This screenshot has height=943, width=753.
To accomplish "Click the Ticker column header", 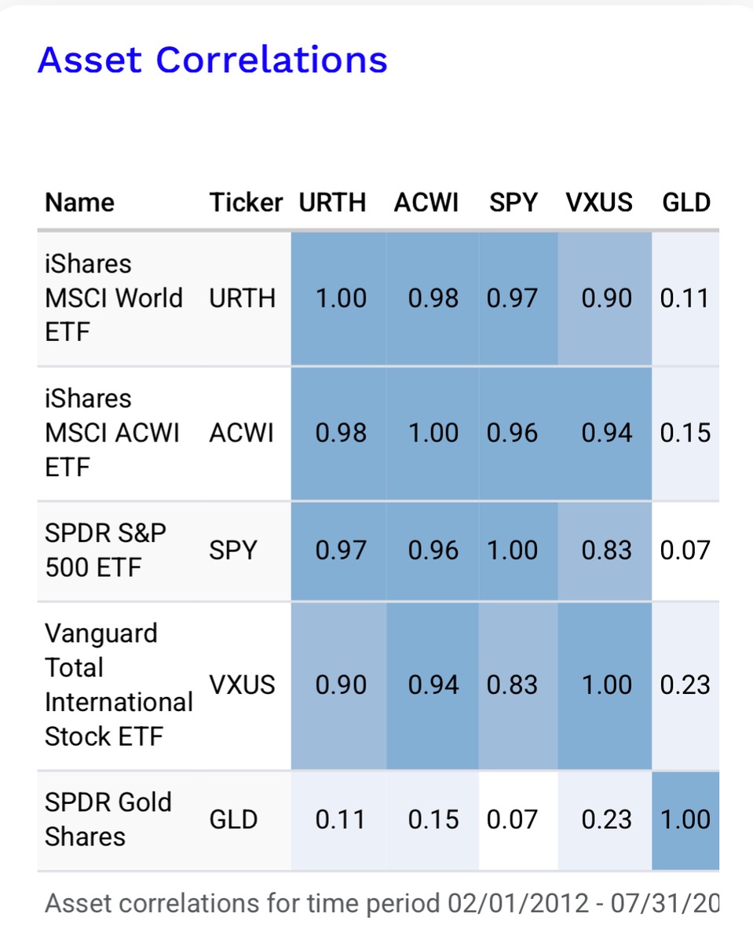I will [x=245, y=203].
